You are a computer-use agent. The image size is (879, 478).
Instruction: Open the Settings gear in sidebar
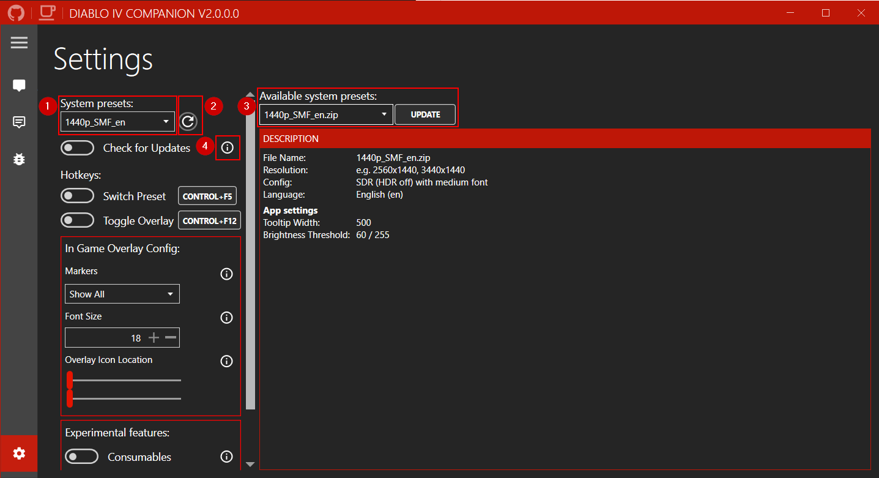[x=19, y=454]
